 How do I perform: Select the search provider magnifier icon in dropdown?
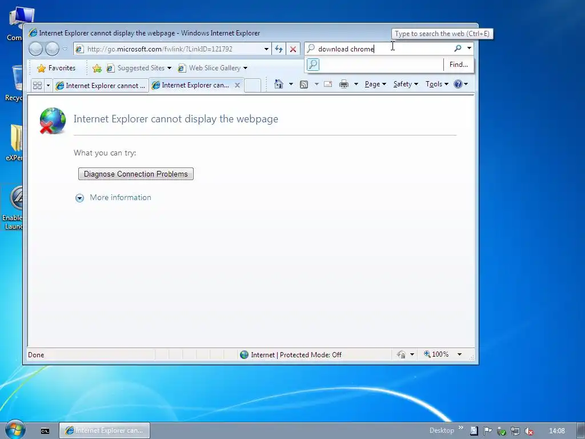pos(313,65)
